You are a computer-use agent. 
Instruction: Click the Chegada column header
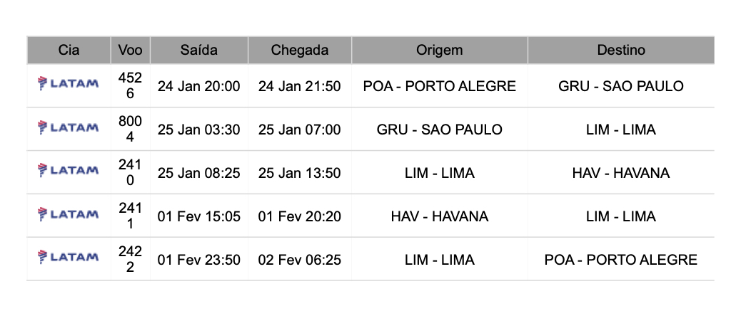click(300, 50)
